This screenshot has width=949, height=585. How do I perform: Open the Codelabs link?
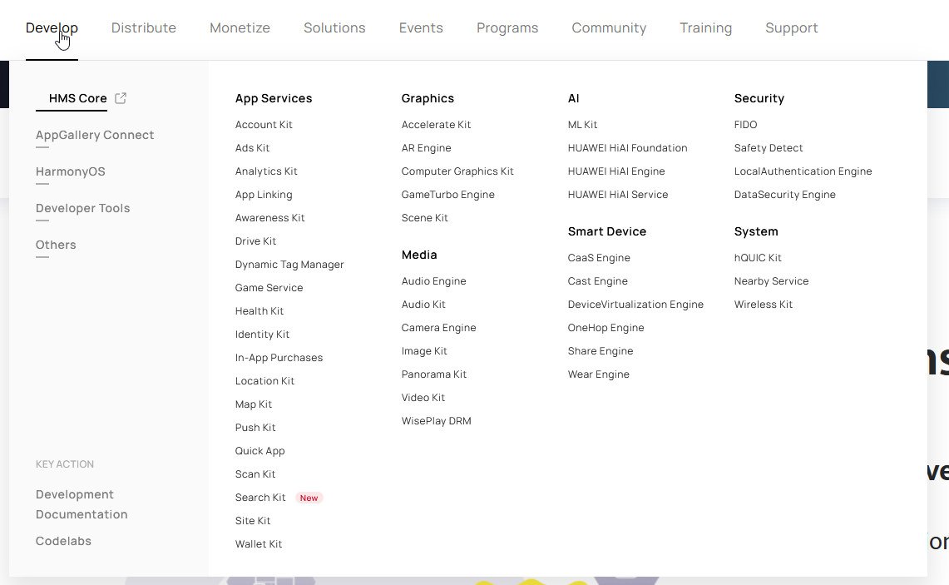(63, 541)
